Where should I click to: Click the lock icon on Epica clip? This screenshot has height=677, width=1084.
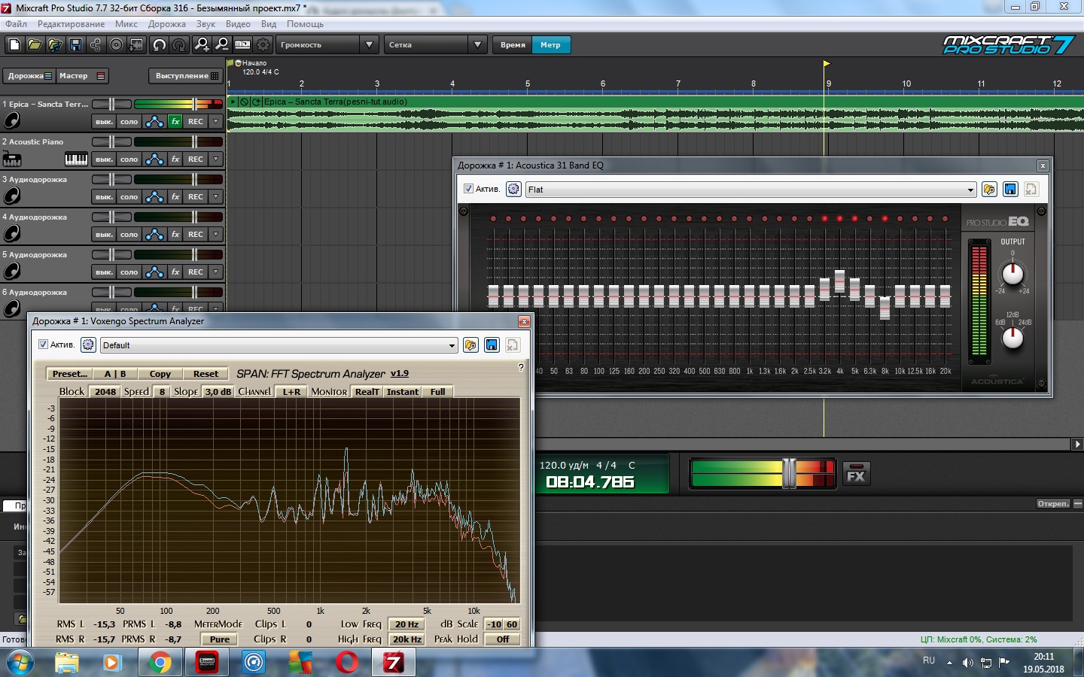[x=244, y=102]
